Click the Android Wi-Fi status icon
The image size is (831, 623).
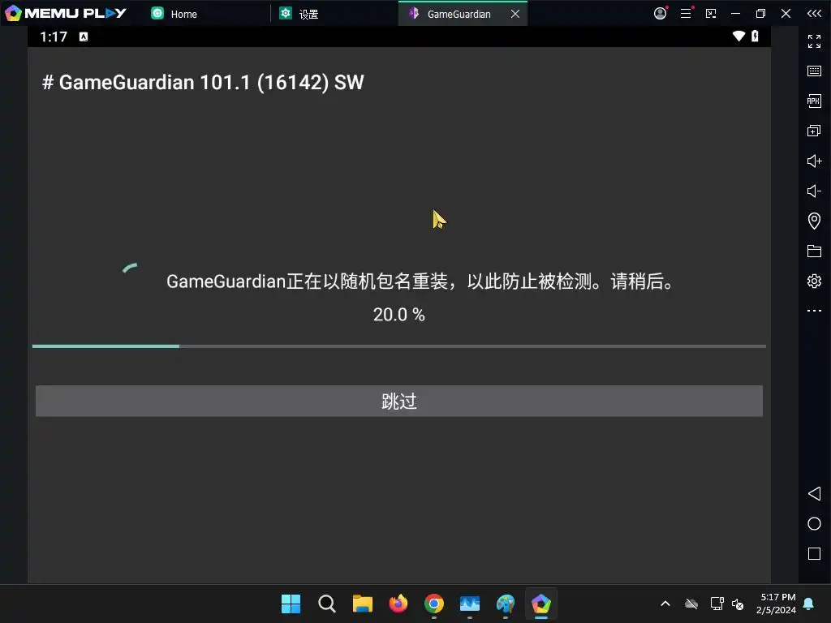(x=738, y=36)
